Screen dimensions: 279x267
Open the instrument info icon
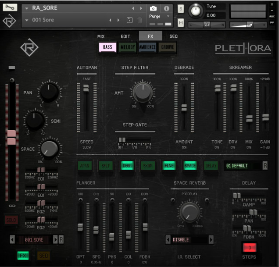[x=166, y=8]
